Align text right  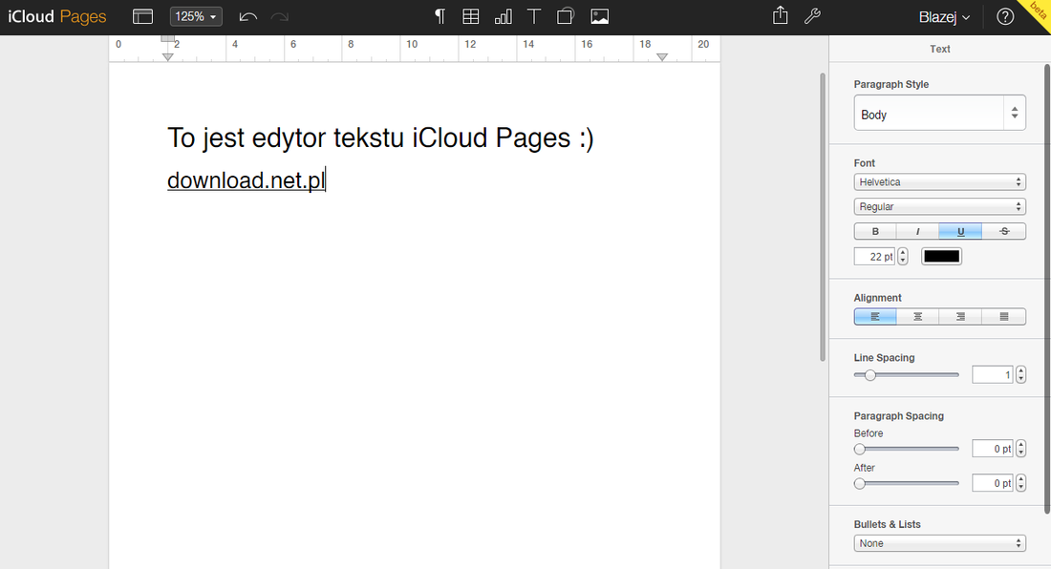click(960, 317)
